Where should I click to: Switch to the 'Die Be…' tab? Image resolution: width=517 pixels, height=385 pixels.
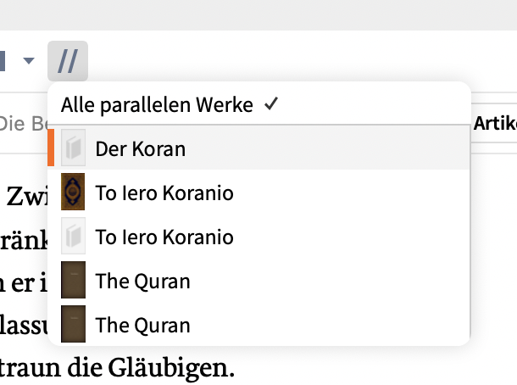[24, 124]
